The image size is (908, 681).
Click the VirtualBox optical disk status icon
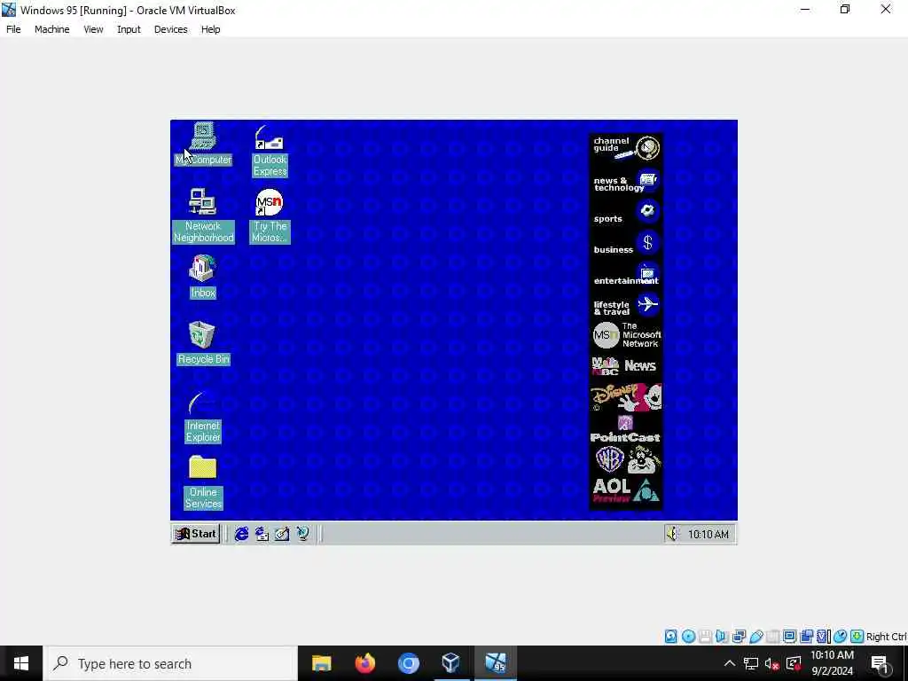click(688, 637)
